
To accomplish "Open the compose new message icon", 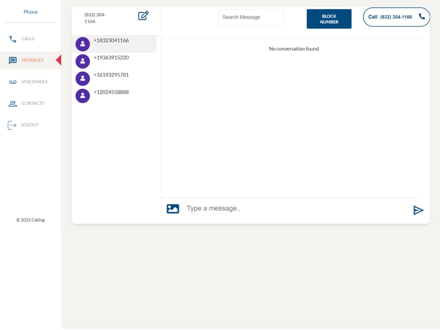I will 143,15.
